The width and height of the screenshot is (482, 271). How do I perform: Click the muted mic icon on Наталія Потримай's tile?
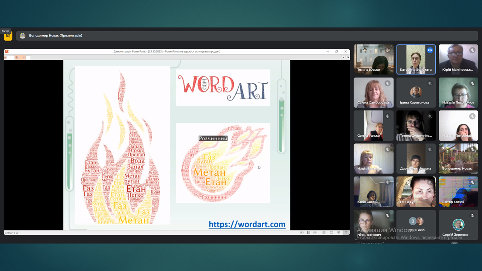(x=472, y=116)
